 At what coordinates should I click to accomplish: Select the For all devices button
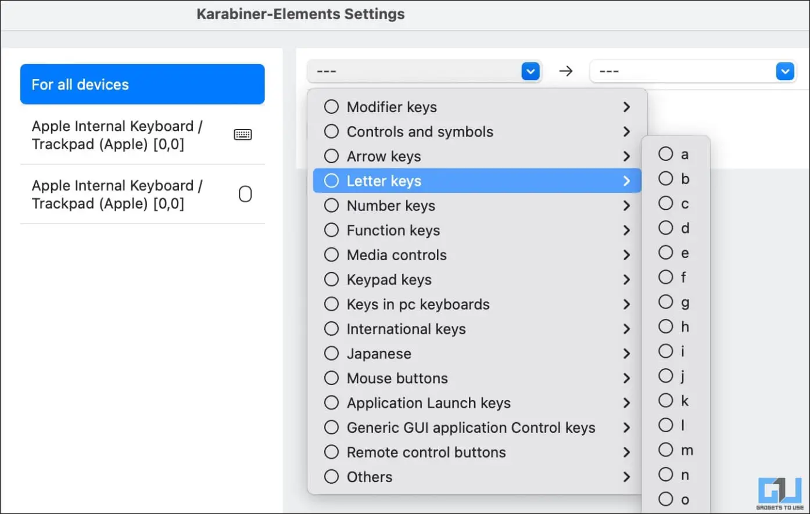click(x=142, y=84)
